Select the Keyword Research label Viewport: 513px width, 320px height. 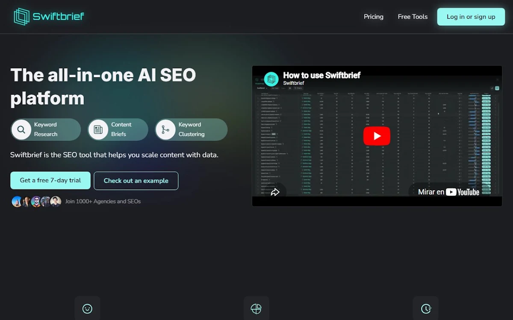click(x=46, y=129)
